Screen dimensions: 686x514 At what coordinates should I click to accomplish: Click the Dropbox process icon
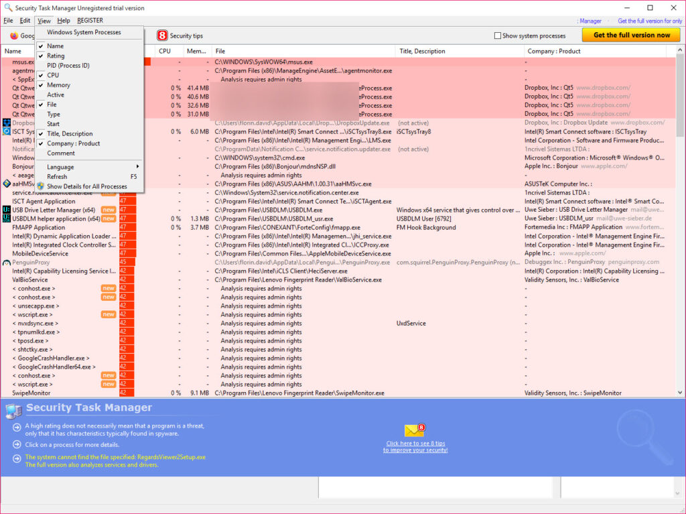7,123
